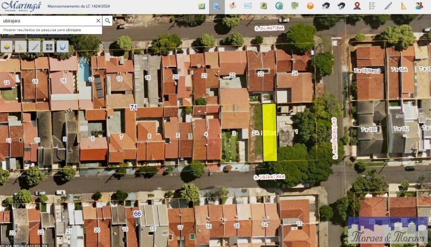Screen dimensions: 431x247
Task: Click the magnifier search button
Action: 107,20
